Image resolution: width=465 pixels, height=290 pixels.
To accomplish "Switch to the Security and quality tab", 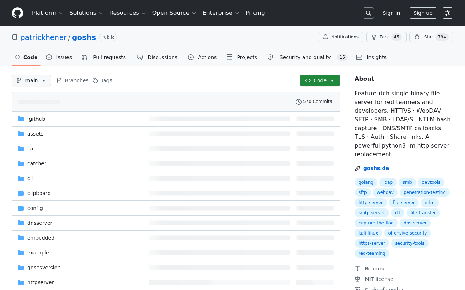I will point(307,57).
